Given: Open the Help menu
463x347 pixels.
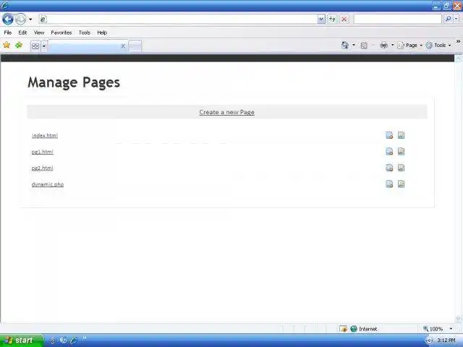Looking at the screenshot, I should [x=102, y=33].
